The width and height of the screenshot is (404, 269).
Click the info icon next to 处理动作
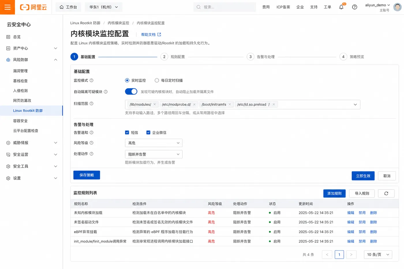[x=91, y=154]
